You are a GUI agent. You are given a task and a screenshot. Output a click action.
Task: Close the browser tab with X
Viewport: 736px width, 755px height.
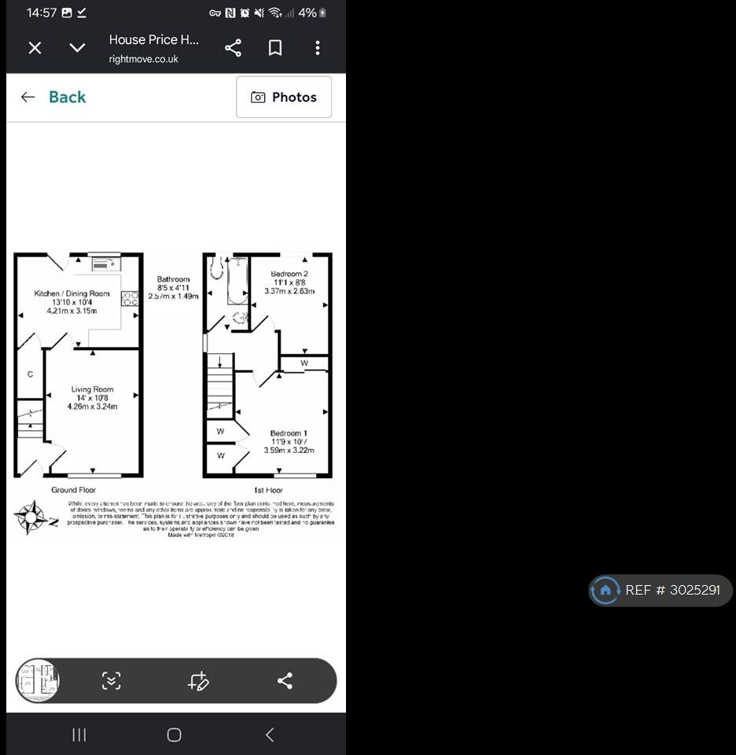pyautogui.click(x=35, y=48)
